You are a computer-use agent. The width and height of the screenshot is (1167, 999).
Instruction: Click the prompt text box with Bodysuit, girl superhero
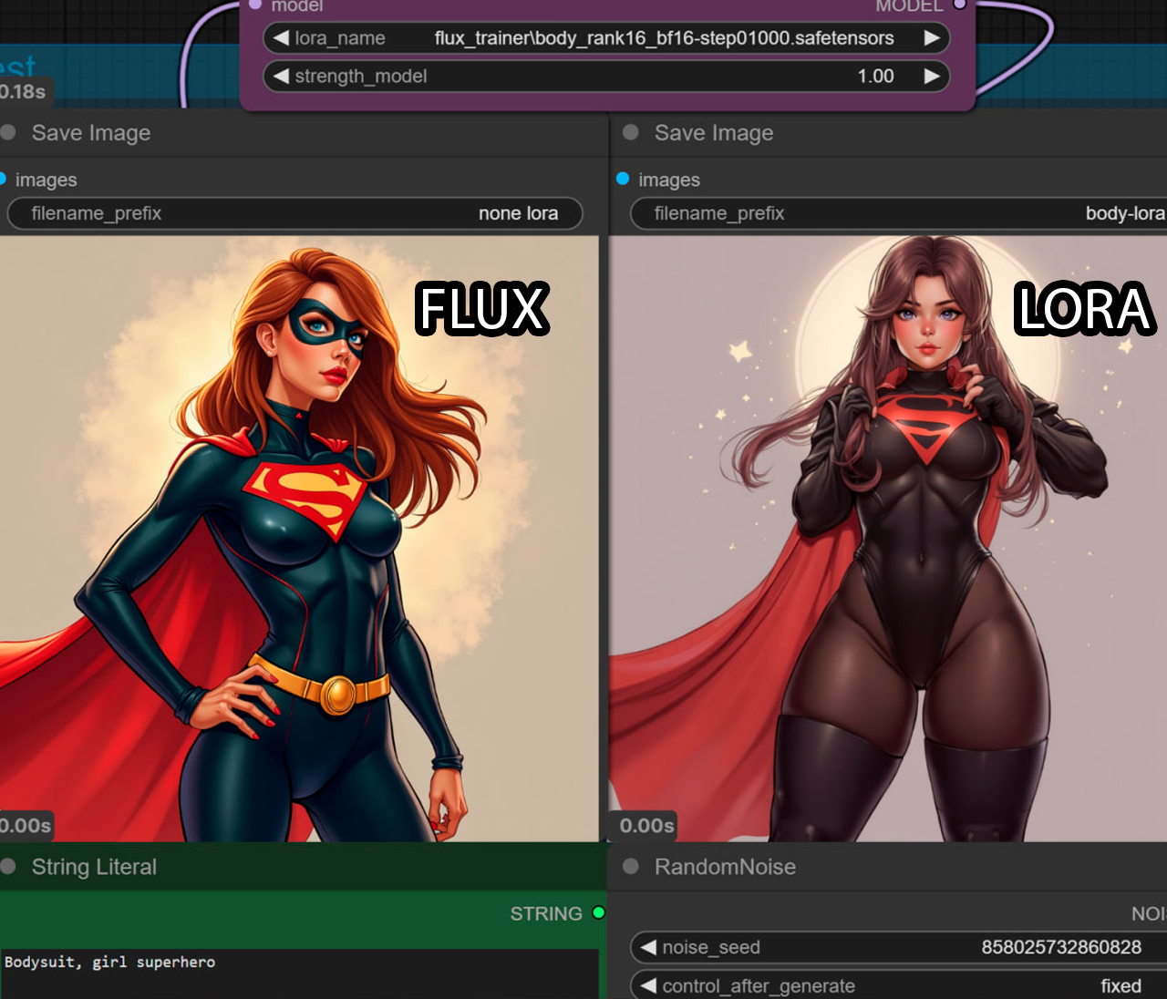pyautogui.click(x=299, y=973)
